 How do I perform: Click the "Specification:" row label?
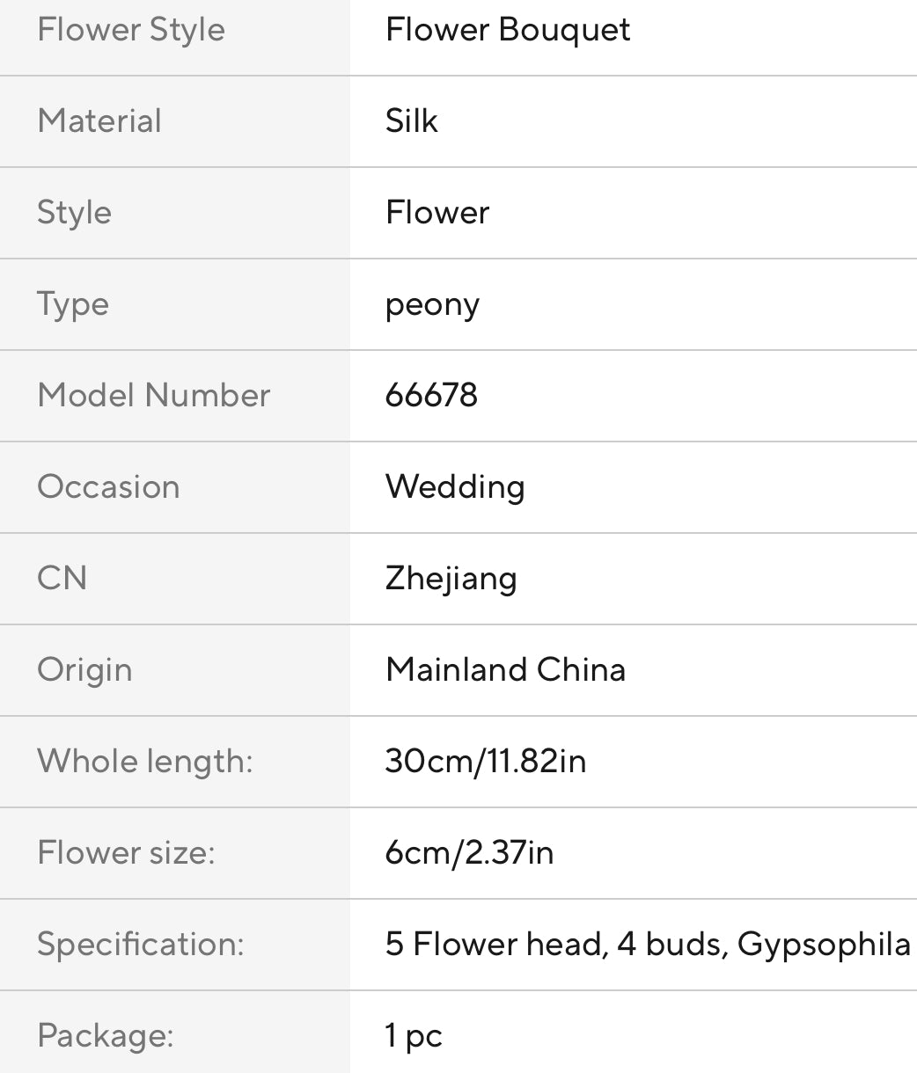[x=140, y=945]
